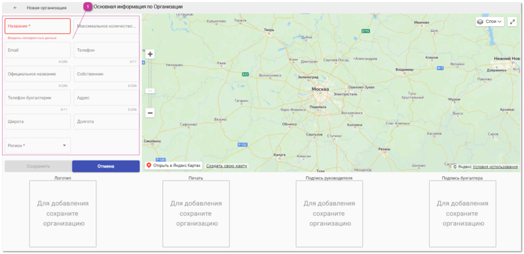The width and height of the screenshot is (524, 254).
Task: Focus the Email input field
Action: point(38,50)
